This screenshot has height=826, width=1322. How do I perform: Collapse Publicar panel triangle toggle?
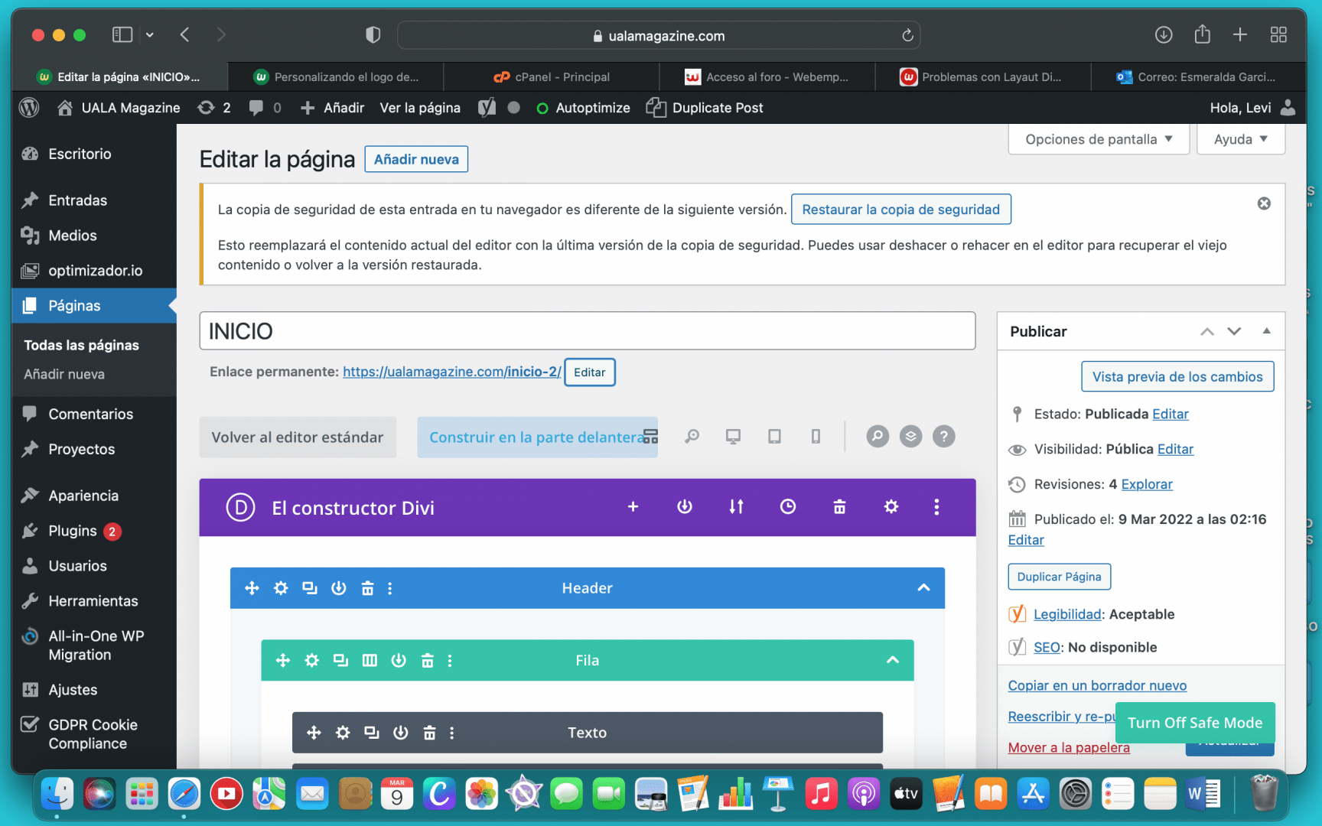[x=1266, y=331]
